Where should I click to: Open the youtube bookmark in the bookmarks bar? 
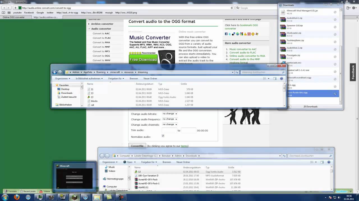[17, 13]
